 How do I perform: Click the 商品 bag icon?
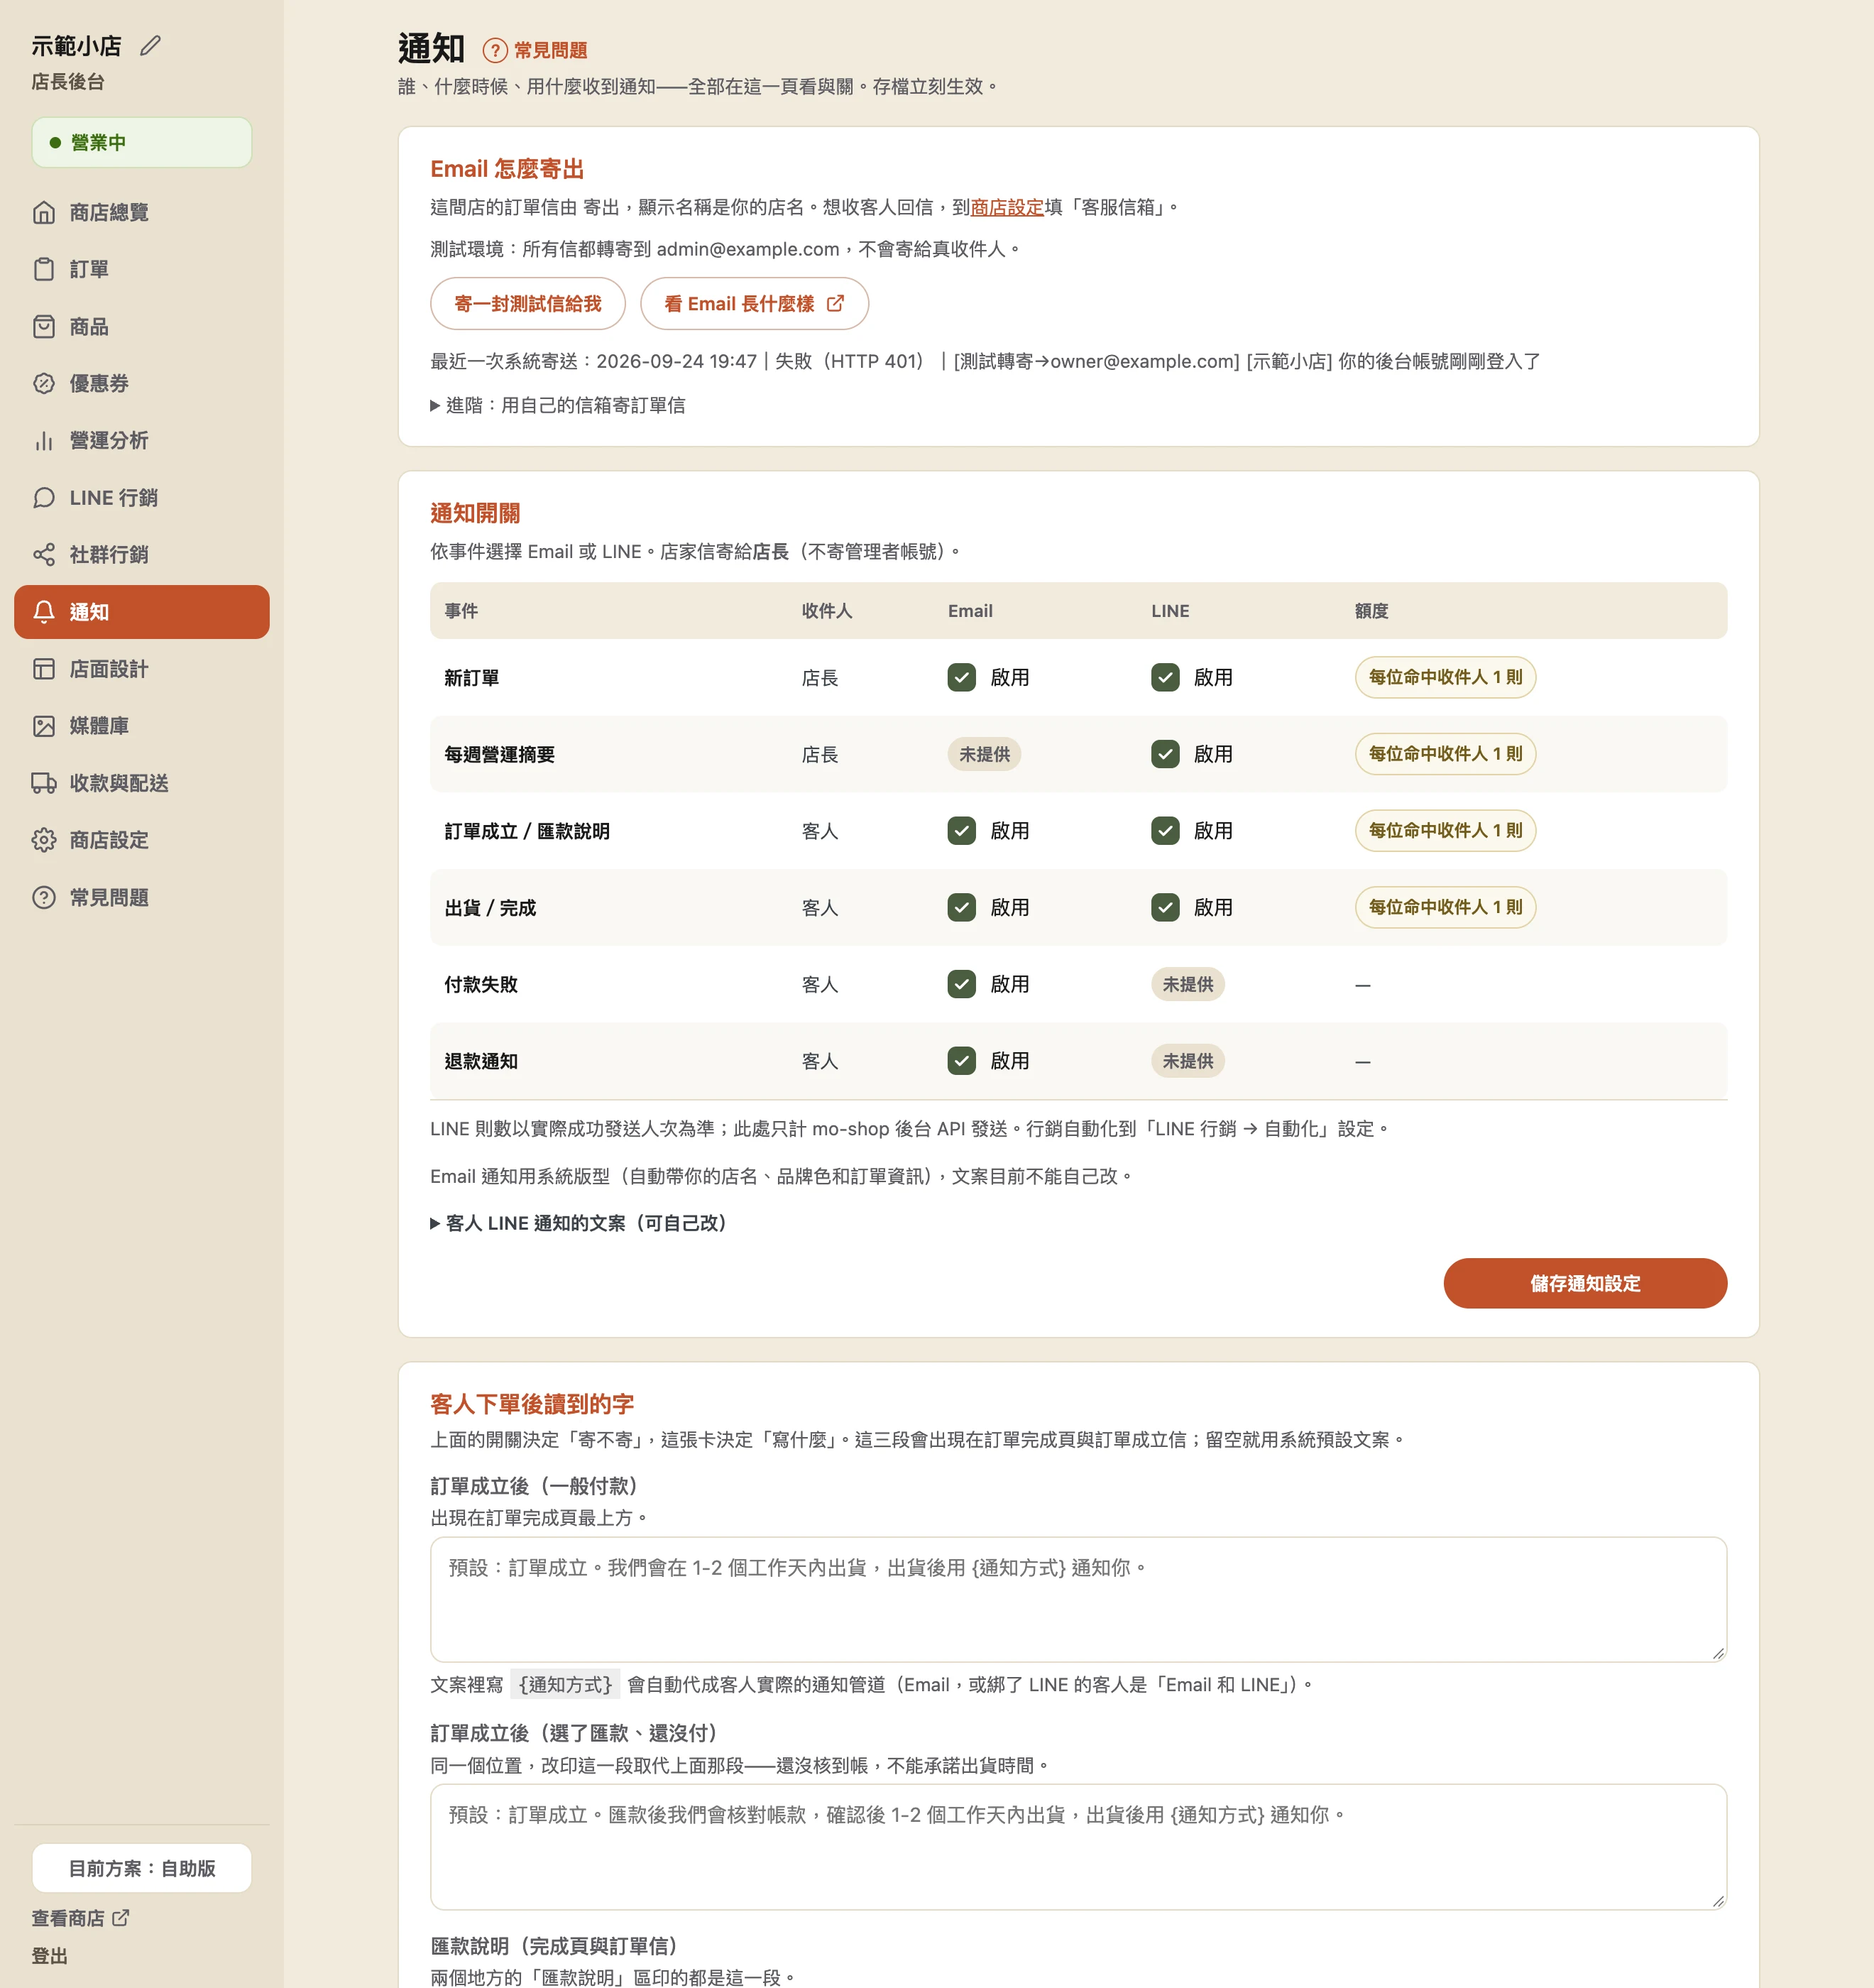(x=44, y=326)
